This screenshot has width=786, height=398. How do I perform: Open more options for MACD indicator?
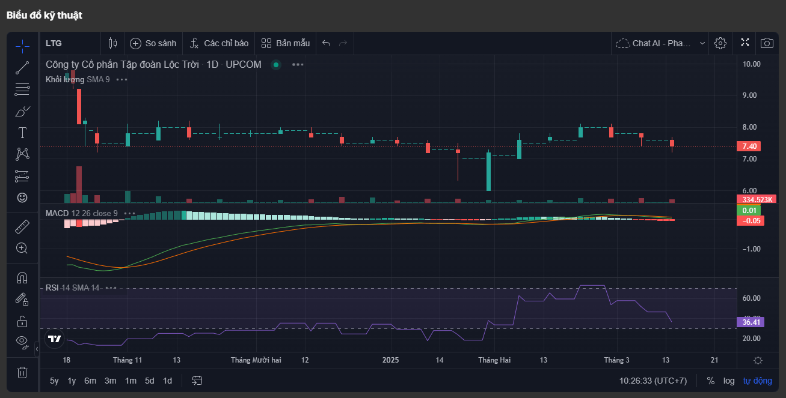(x=129, y=213)
